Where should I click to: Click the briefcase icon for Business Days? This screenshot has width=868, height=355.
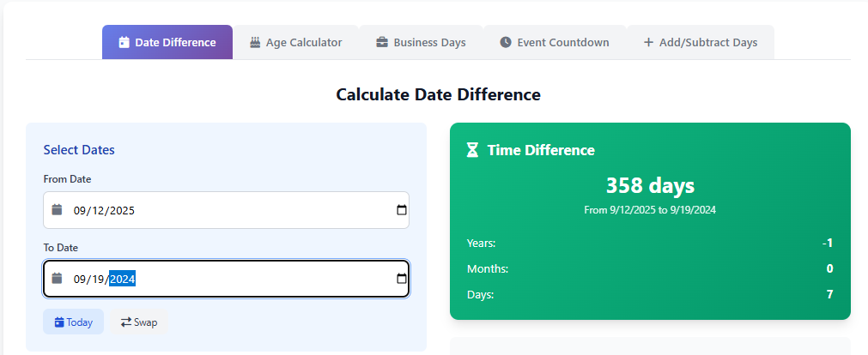[x=382, y=42]
